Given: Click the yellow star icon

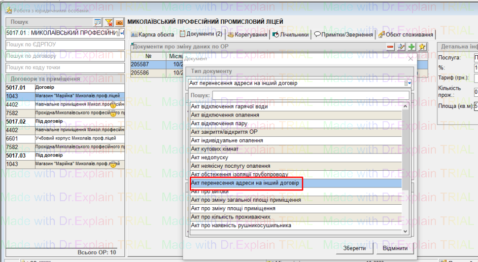Looking at the screenshot, I should point(422,47).
